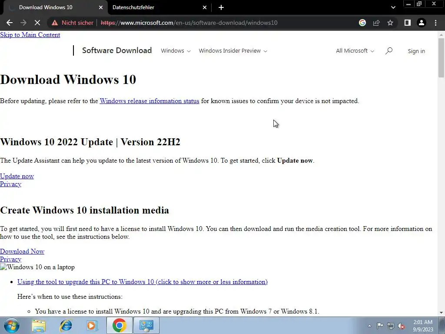Click the scrollbar up arrow
The width and height of the screenshot is (445, 334).
pyautogui.click(x=441, y=35)
